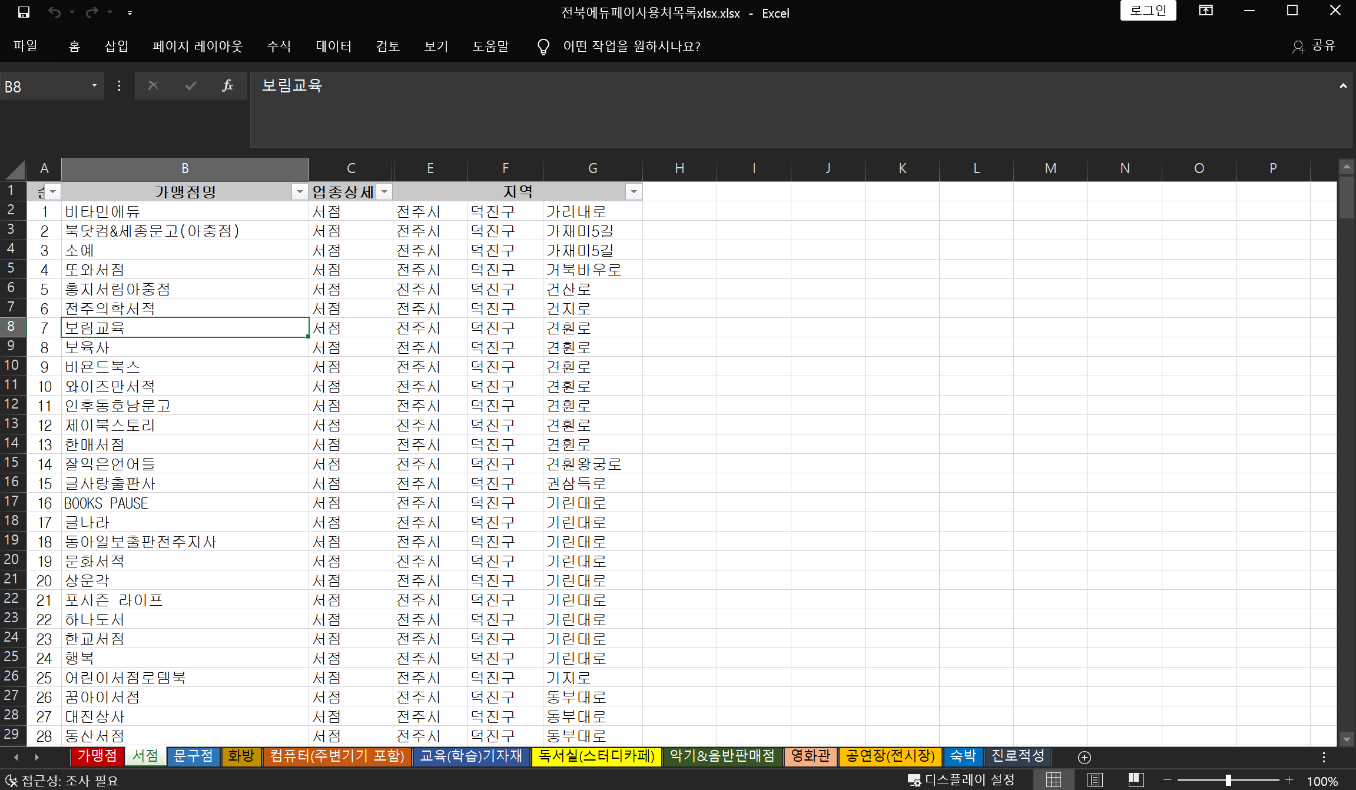Expand the formula bar with chevron

pyautogui.click(x=1343, y=86)
